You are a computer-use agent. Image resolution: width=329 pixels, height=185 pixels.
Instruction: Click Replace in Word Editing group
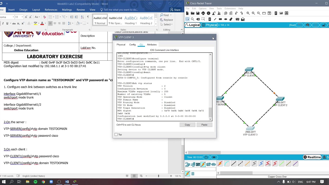166,20
